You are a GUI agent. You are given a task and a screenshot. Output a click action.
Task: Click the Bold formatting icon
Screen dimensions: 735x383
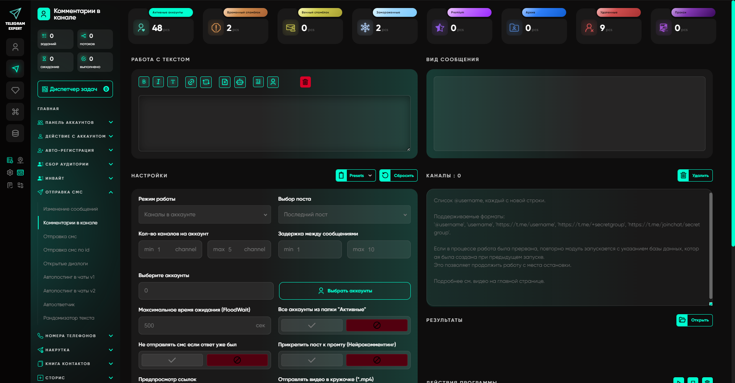[144, 82]
